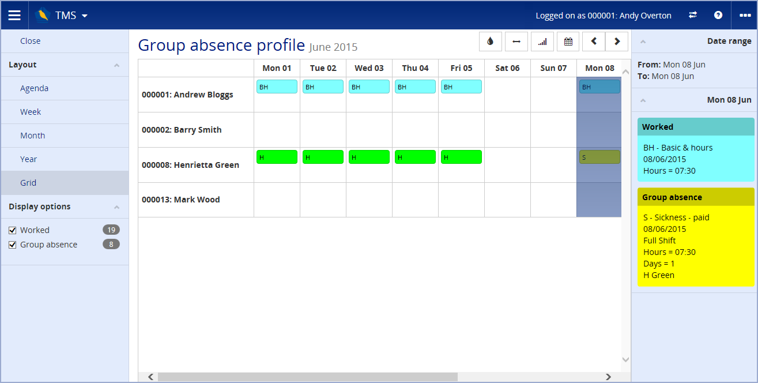The width and height of the screenshot is (758, 383).
Task: Select Andrew Bloggs BH entry on Wed 03
Action: tap(369, 87)
